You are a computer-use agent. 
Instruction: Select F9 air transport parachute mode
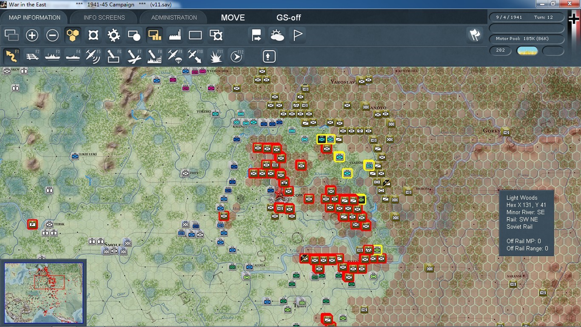pos(175,56)
